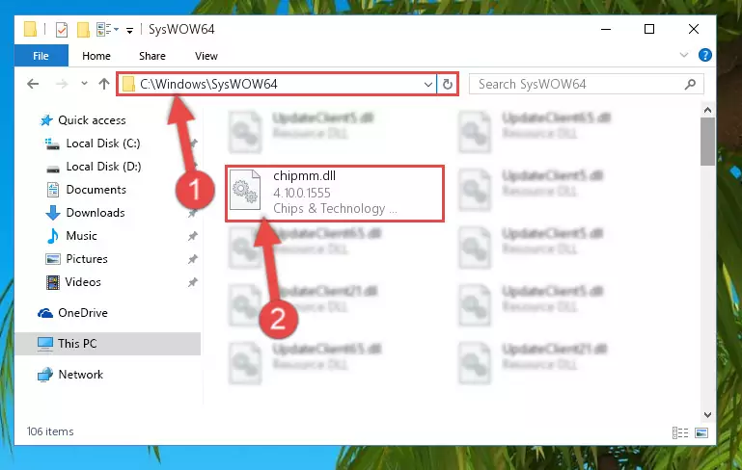Click the New Folder icon in the title bar
This screenshot has width=742, height=470.
point(83,30)
